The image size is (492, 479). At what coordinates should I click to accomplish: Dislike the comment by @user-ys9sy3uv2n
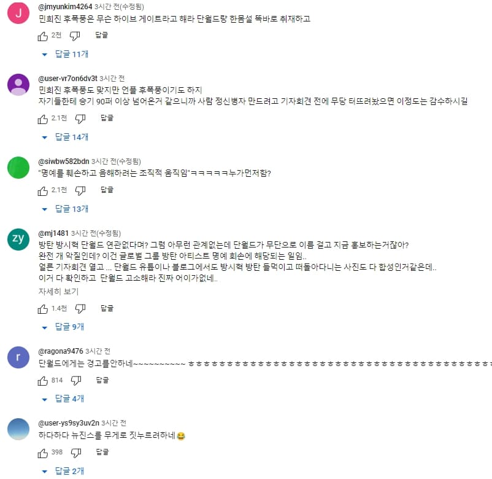tap(76, 453)
